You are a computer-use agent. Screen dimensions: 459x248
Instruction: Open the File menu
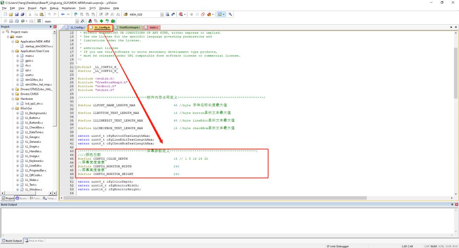(x=4, y=8)
